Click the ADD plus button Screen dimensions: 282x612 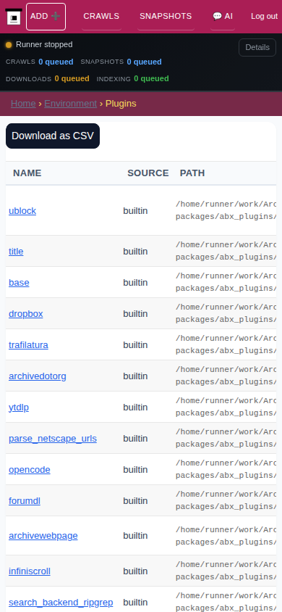point(46,17)
